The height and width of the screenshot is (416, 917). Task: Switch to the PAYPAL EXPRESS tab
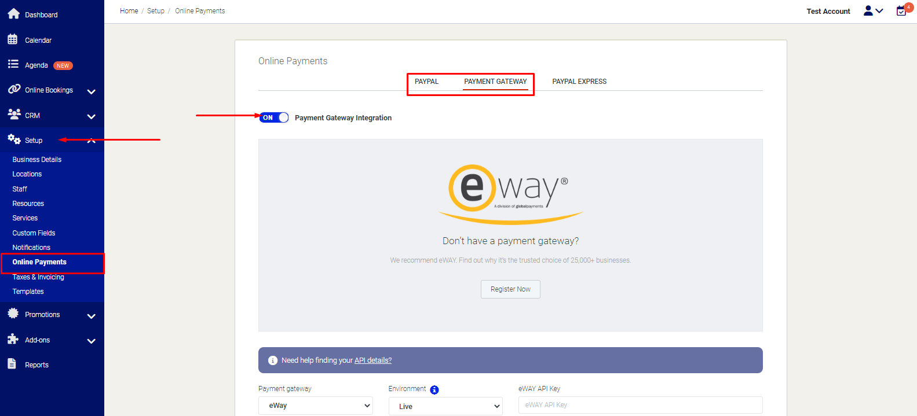pos(579,82)
